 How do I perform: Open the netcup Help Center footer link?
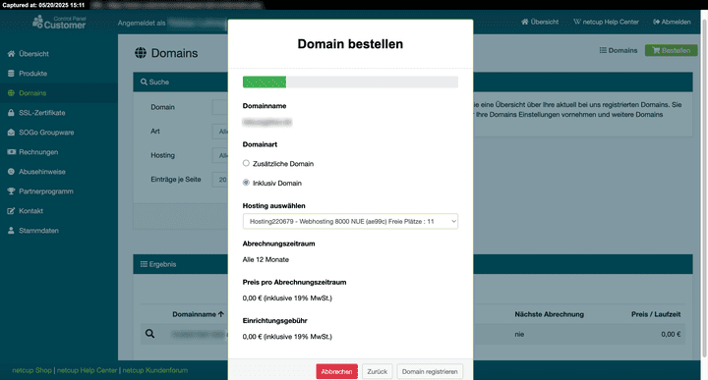pyautogui.click(x=88, y=370)
